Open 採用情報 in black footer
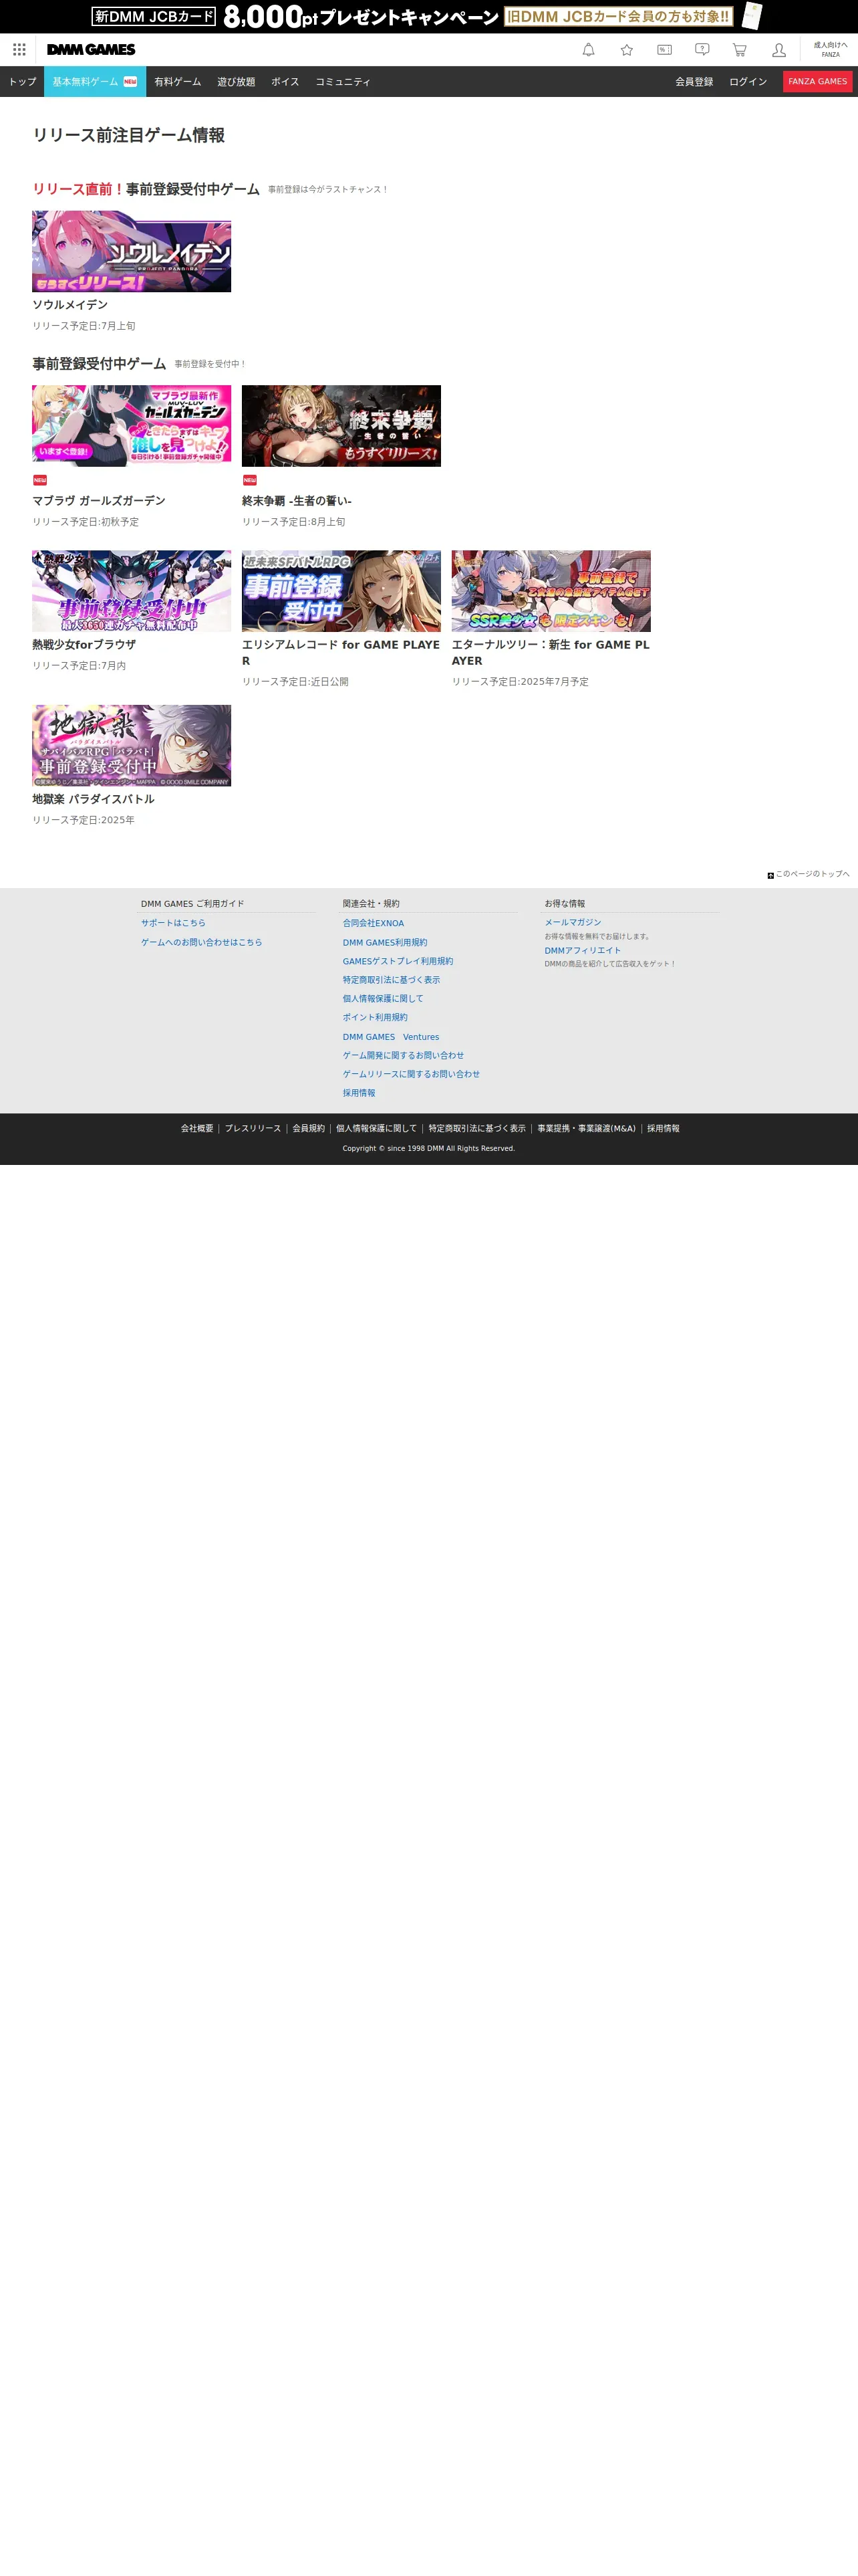This screenshot has width=858, height=2576. pos(664,1128)
